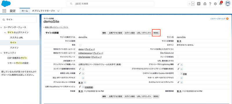Click info icon next to ゲストユーザの Lightning 機能
This screenshot has width=232, height=104.
point(182,64)
